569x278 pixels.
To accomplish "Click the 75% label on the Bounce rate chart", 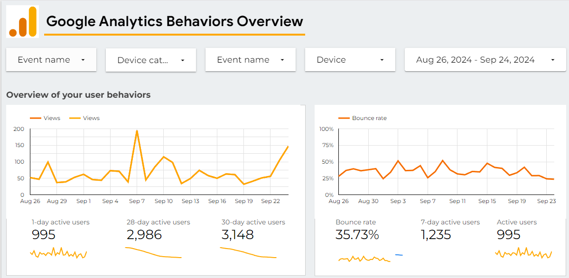I will click(327, 145).
